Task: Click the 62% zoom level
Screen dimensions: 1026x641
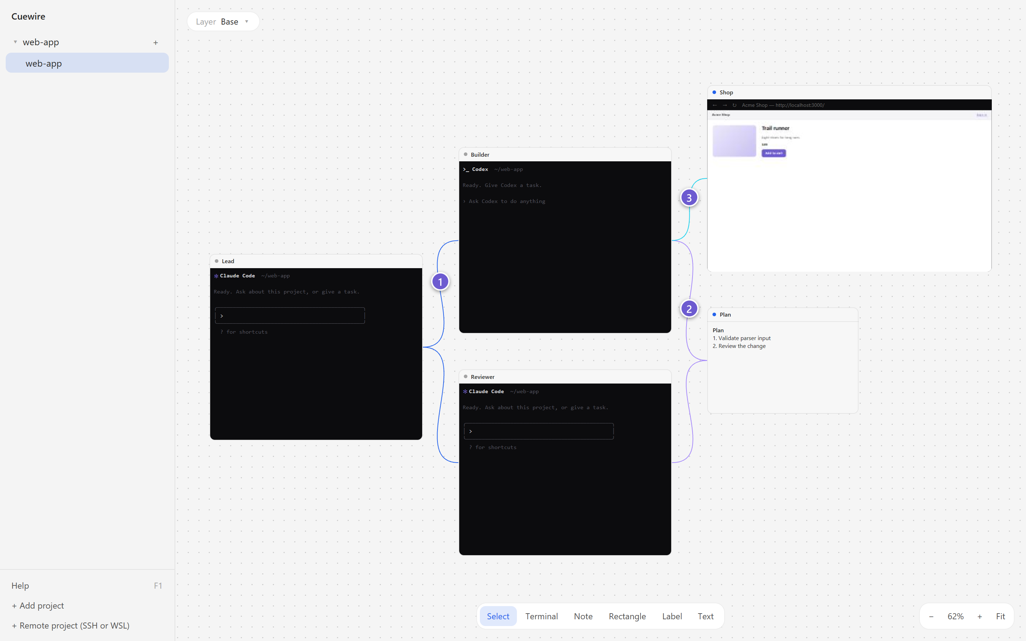Action: [955, 616]
